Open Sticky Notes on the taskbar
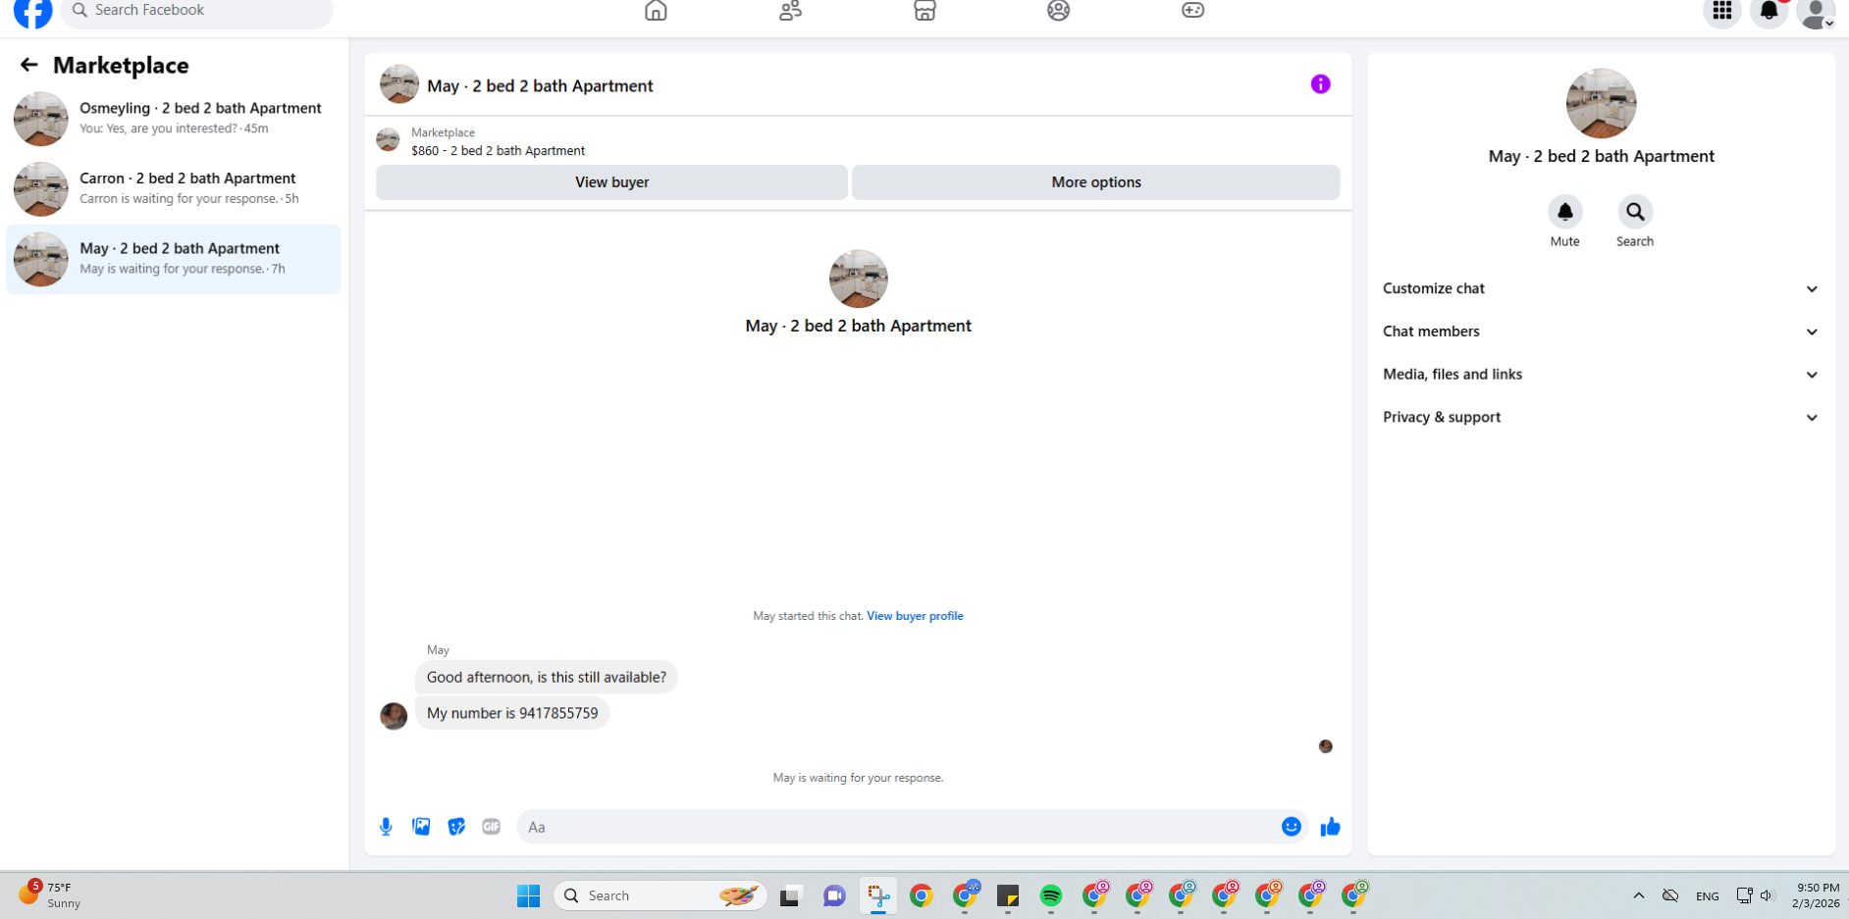The width and height of the screenshot is (1849, 919). [1008, 895]
